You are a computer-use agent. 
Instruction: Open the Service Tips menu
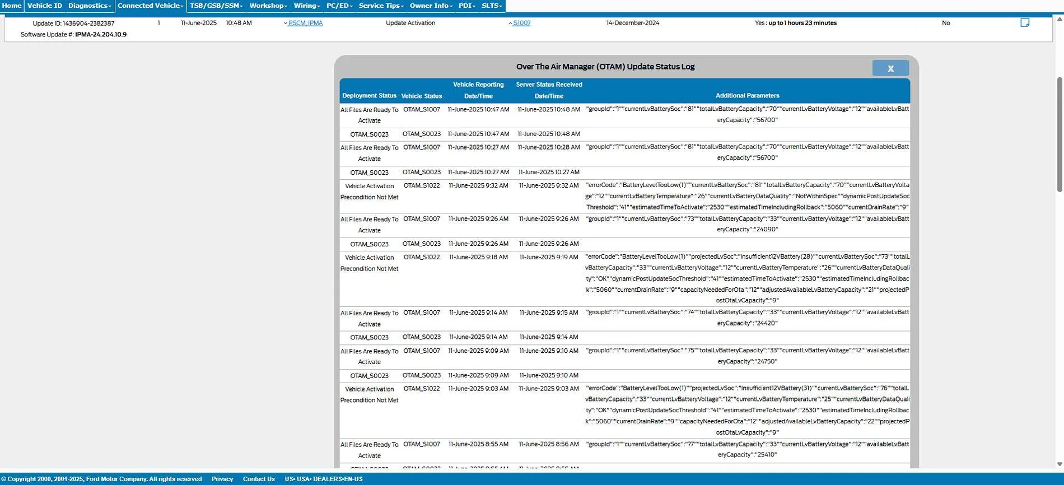381,6
